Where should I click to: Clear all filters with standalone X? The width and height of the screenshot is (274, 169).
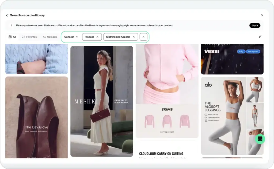click(143, 37)
